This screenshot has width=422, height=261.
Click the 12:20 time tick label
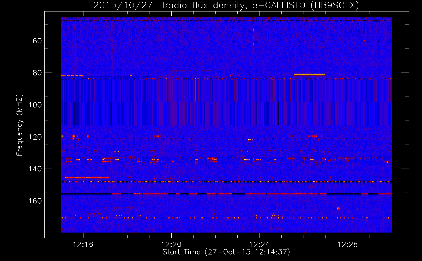171,245
